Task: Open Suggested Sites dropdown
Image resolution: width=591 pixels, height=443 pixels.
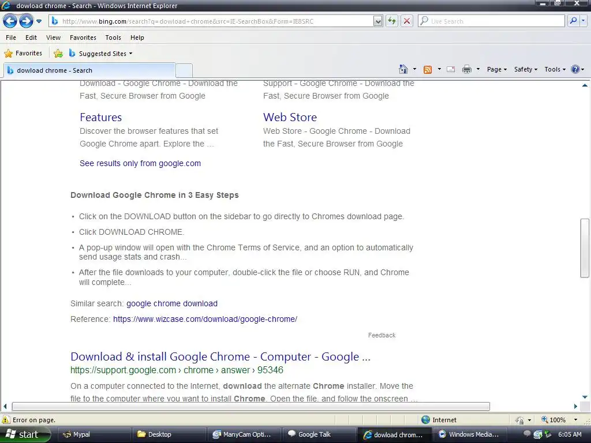Action: coord(100,54)
